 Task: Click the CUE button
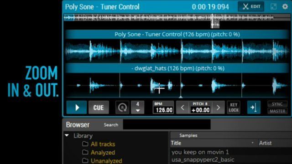pos(99,108)
